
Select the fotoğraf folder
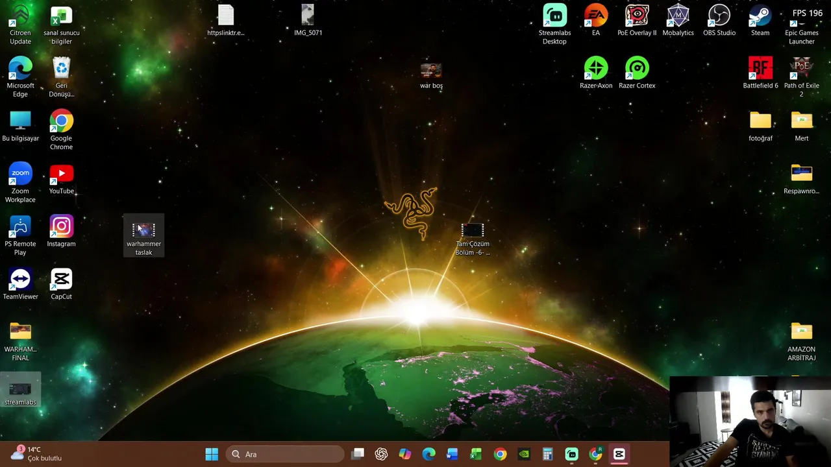pos(760,126)
